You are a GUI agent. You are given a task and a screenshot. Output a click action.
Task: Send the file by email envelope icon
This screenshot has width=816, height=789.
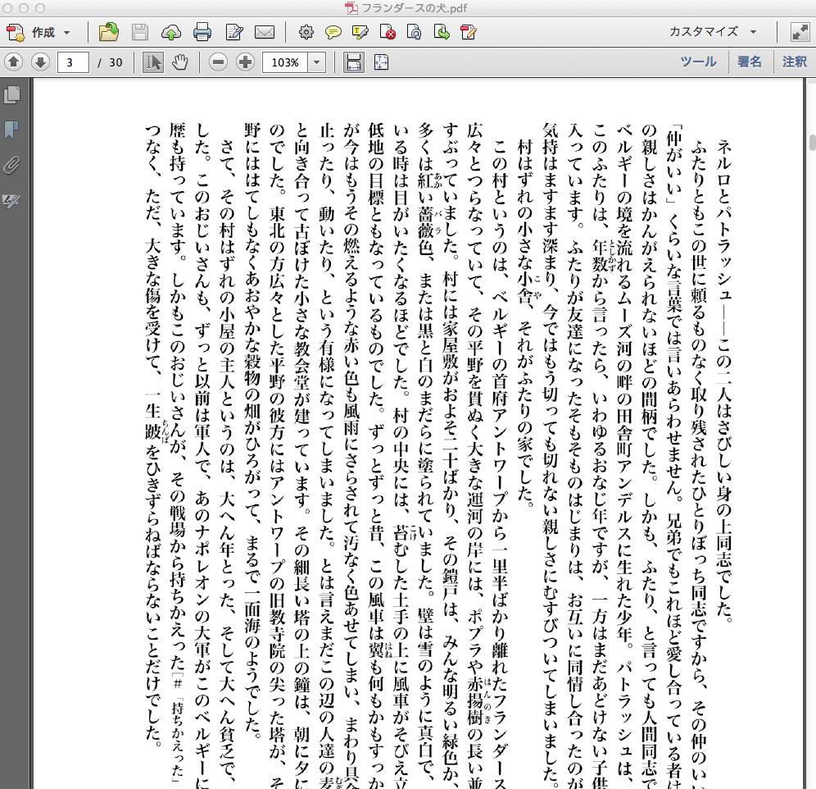click(265, 32)
